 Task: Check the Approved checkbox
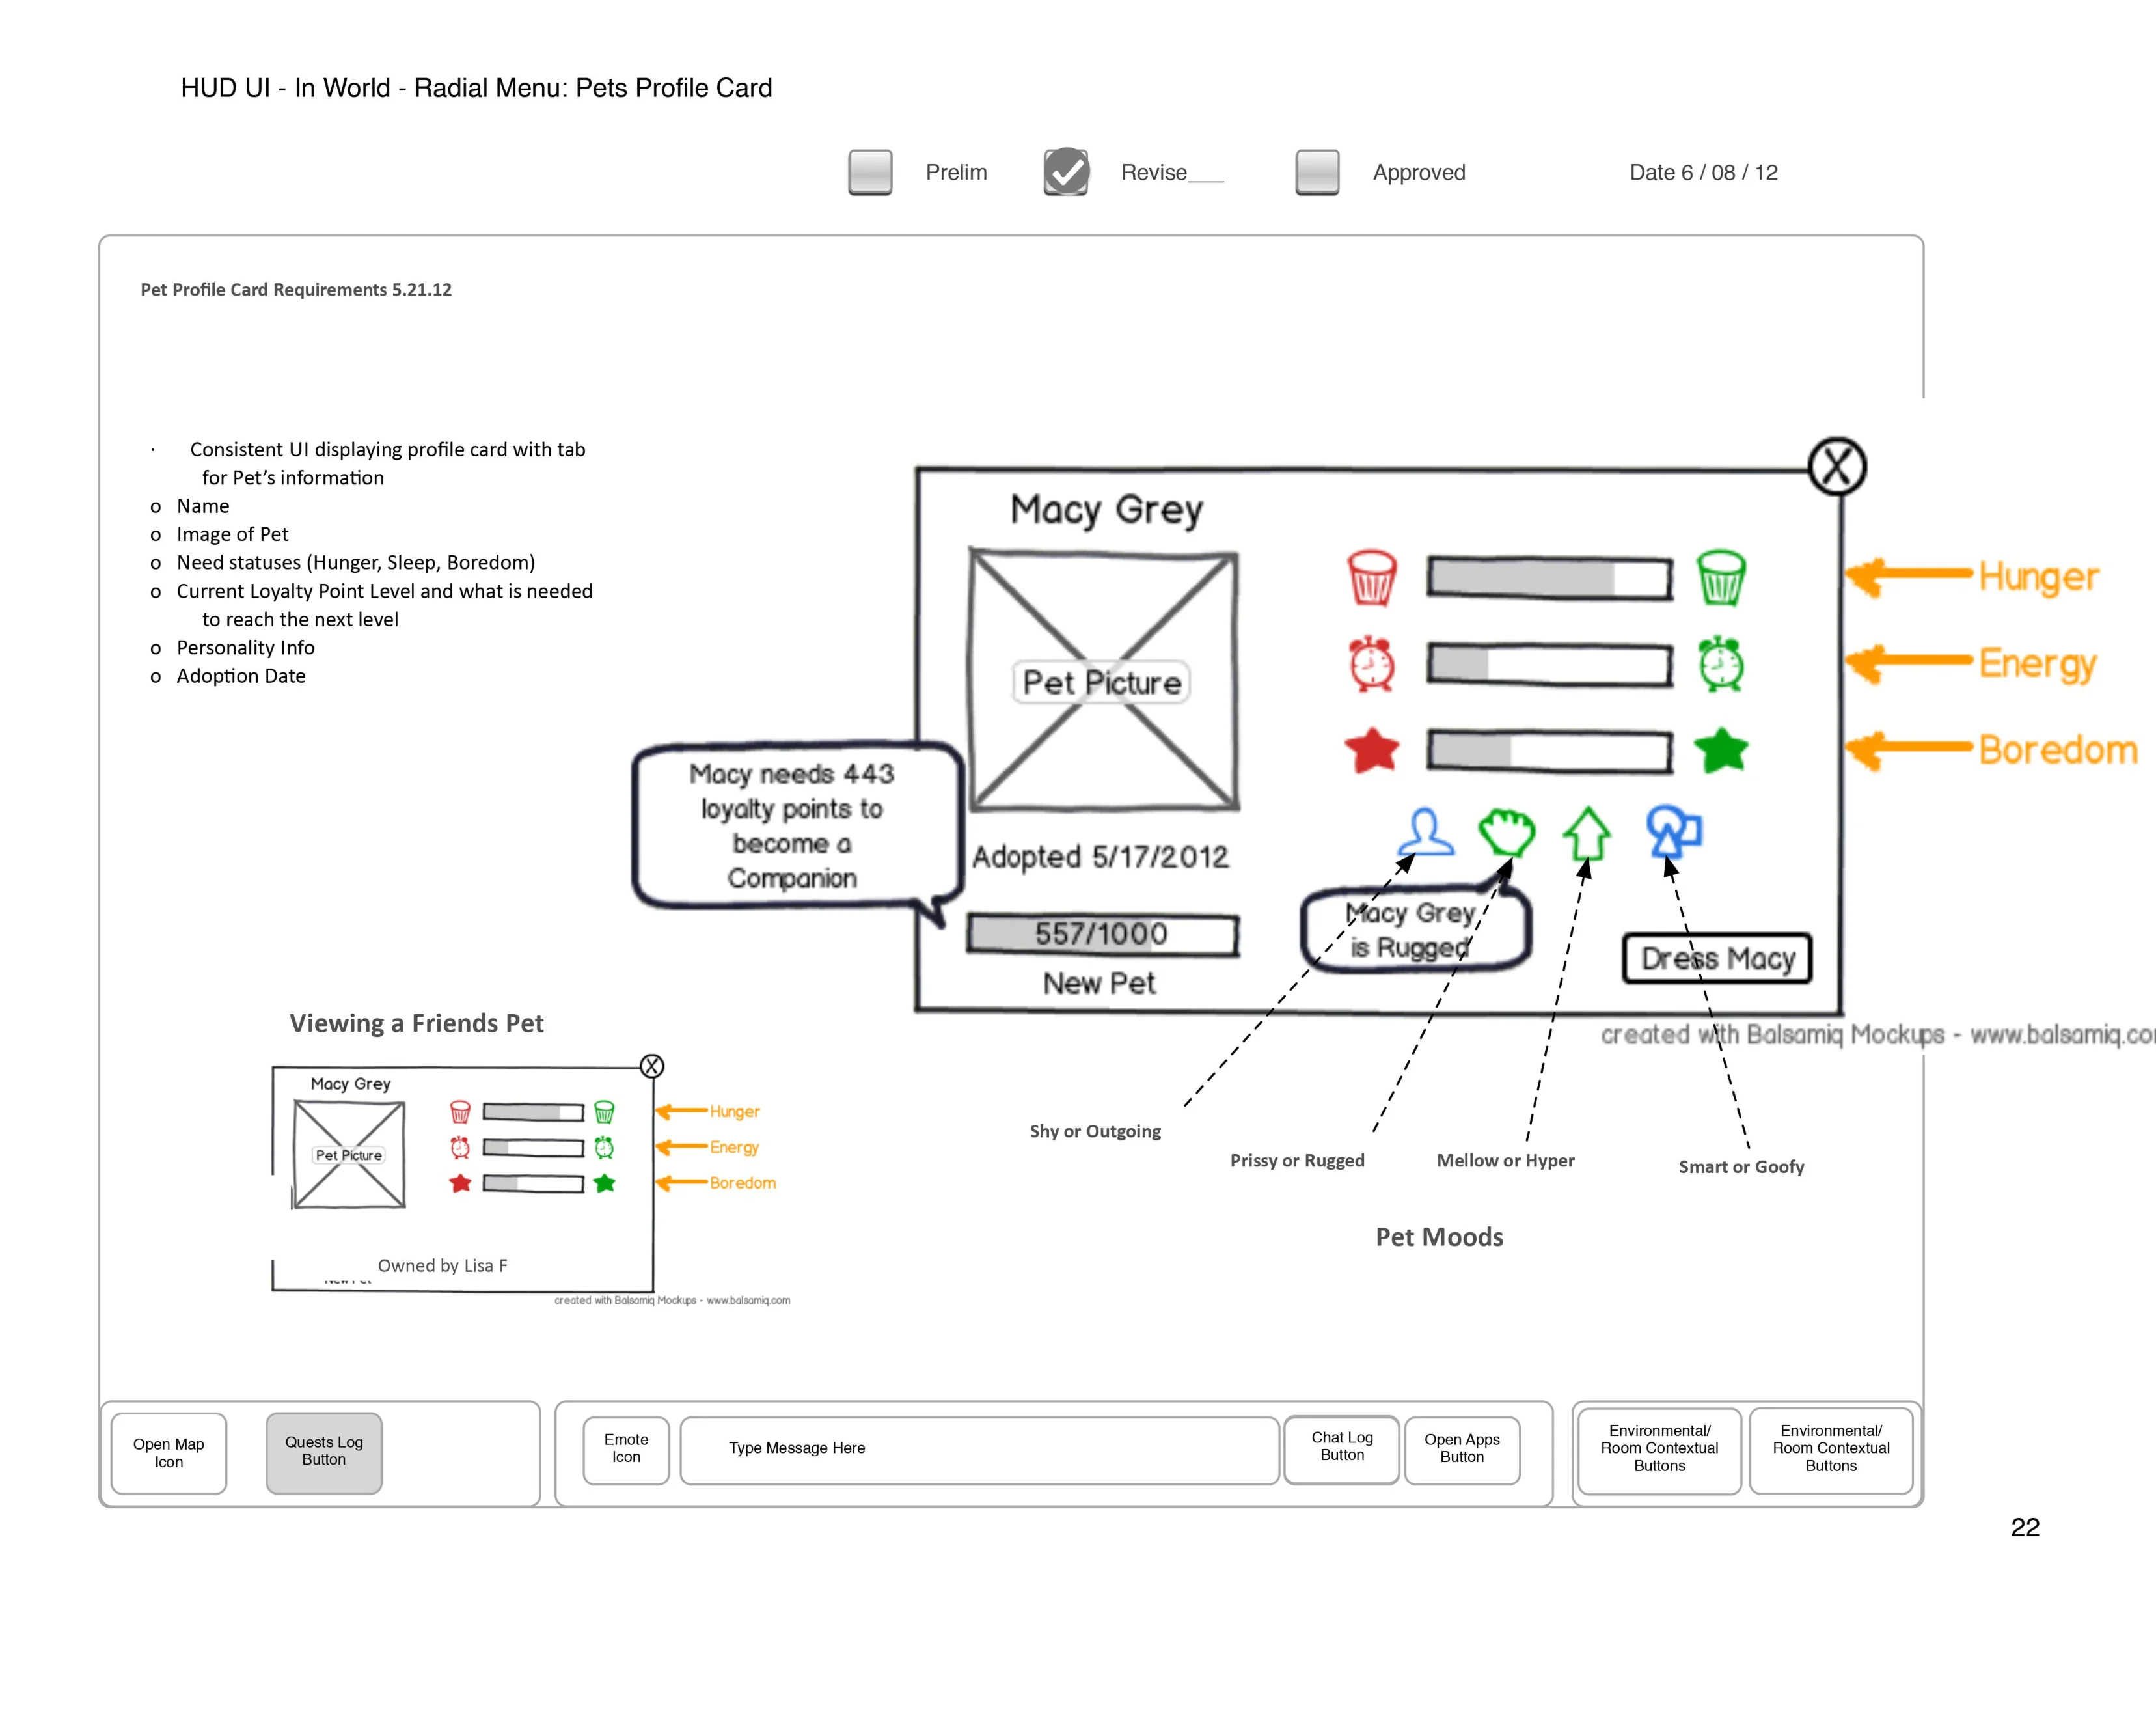1317,172
